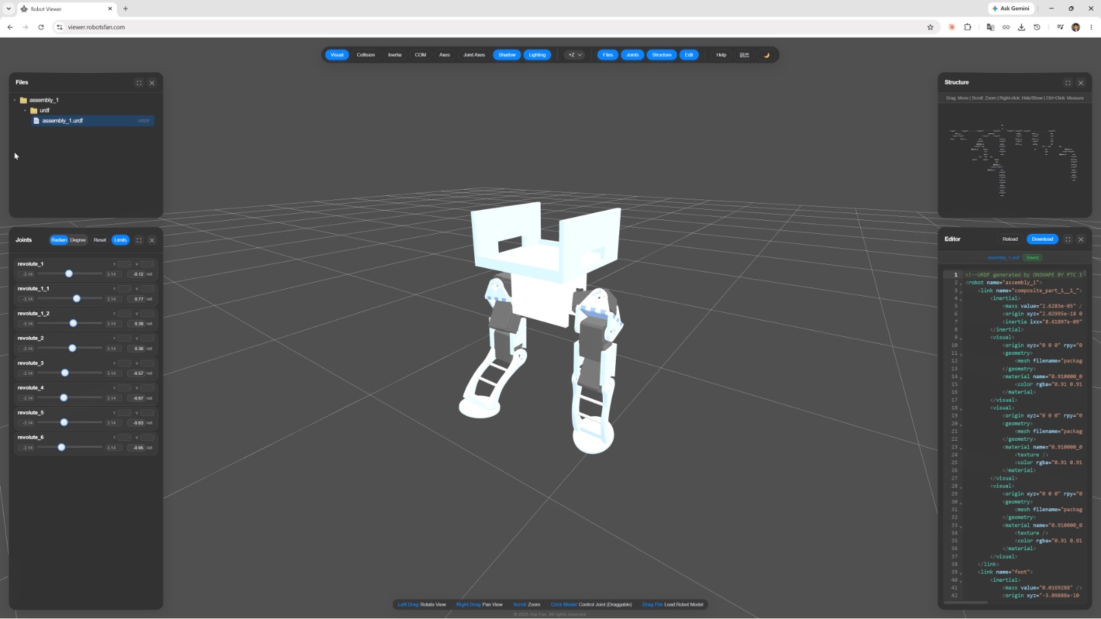Reset all joints in Joints panel
Screen dimensions: 1101x619
100,240
